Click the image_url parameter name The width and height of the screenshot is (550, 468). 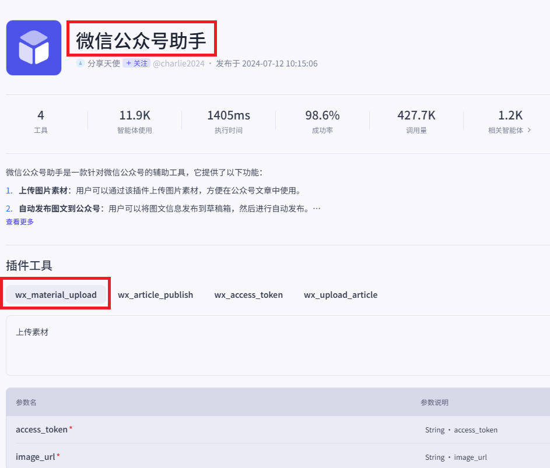(x=36, y=457)
